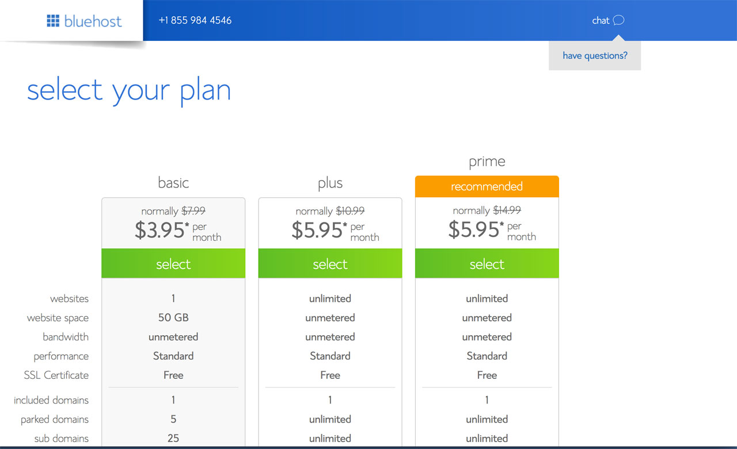The image size is (737, 449).
Task: Click the website space row label
Action: point(58,318)
